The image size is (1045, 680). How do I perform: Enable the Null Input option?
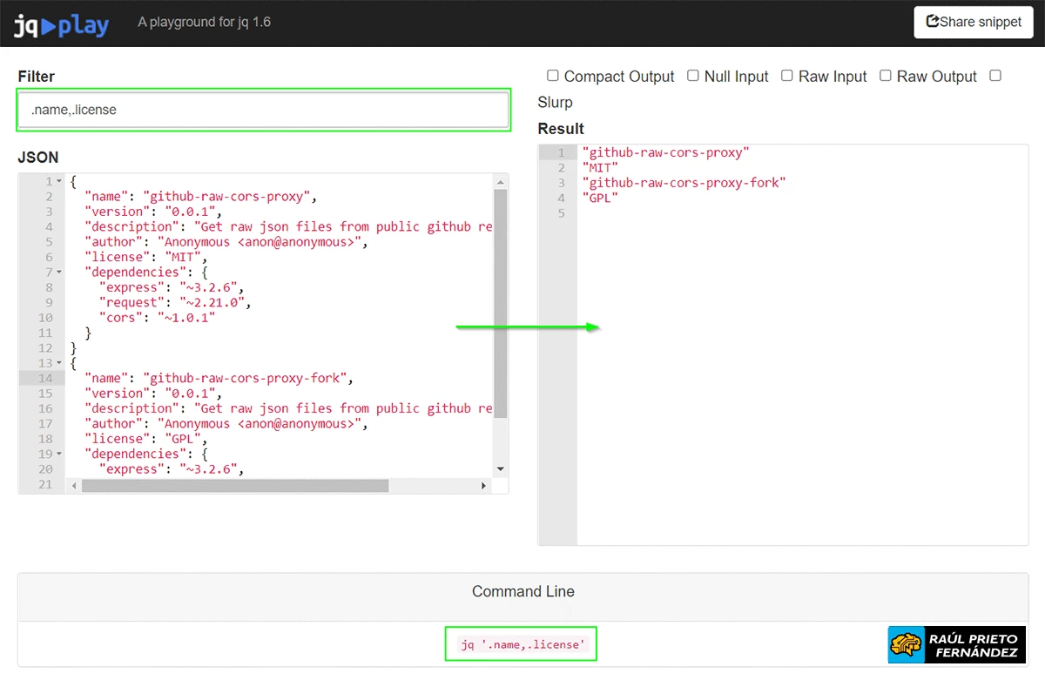692,76
